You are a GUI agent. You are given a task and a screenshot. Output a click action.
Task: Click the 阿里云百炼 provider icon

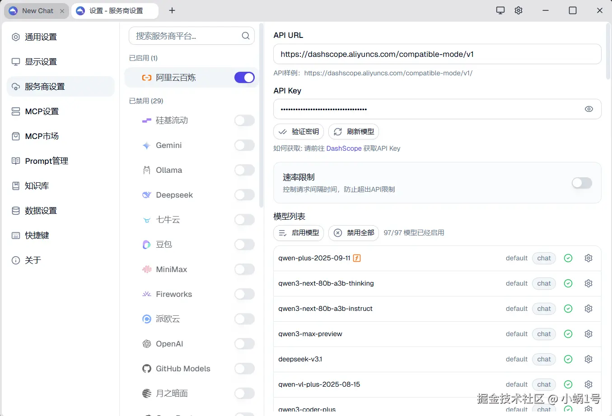click(x=147, y=78)
